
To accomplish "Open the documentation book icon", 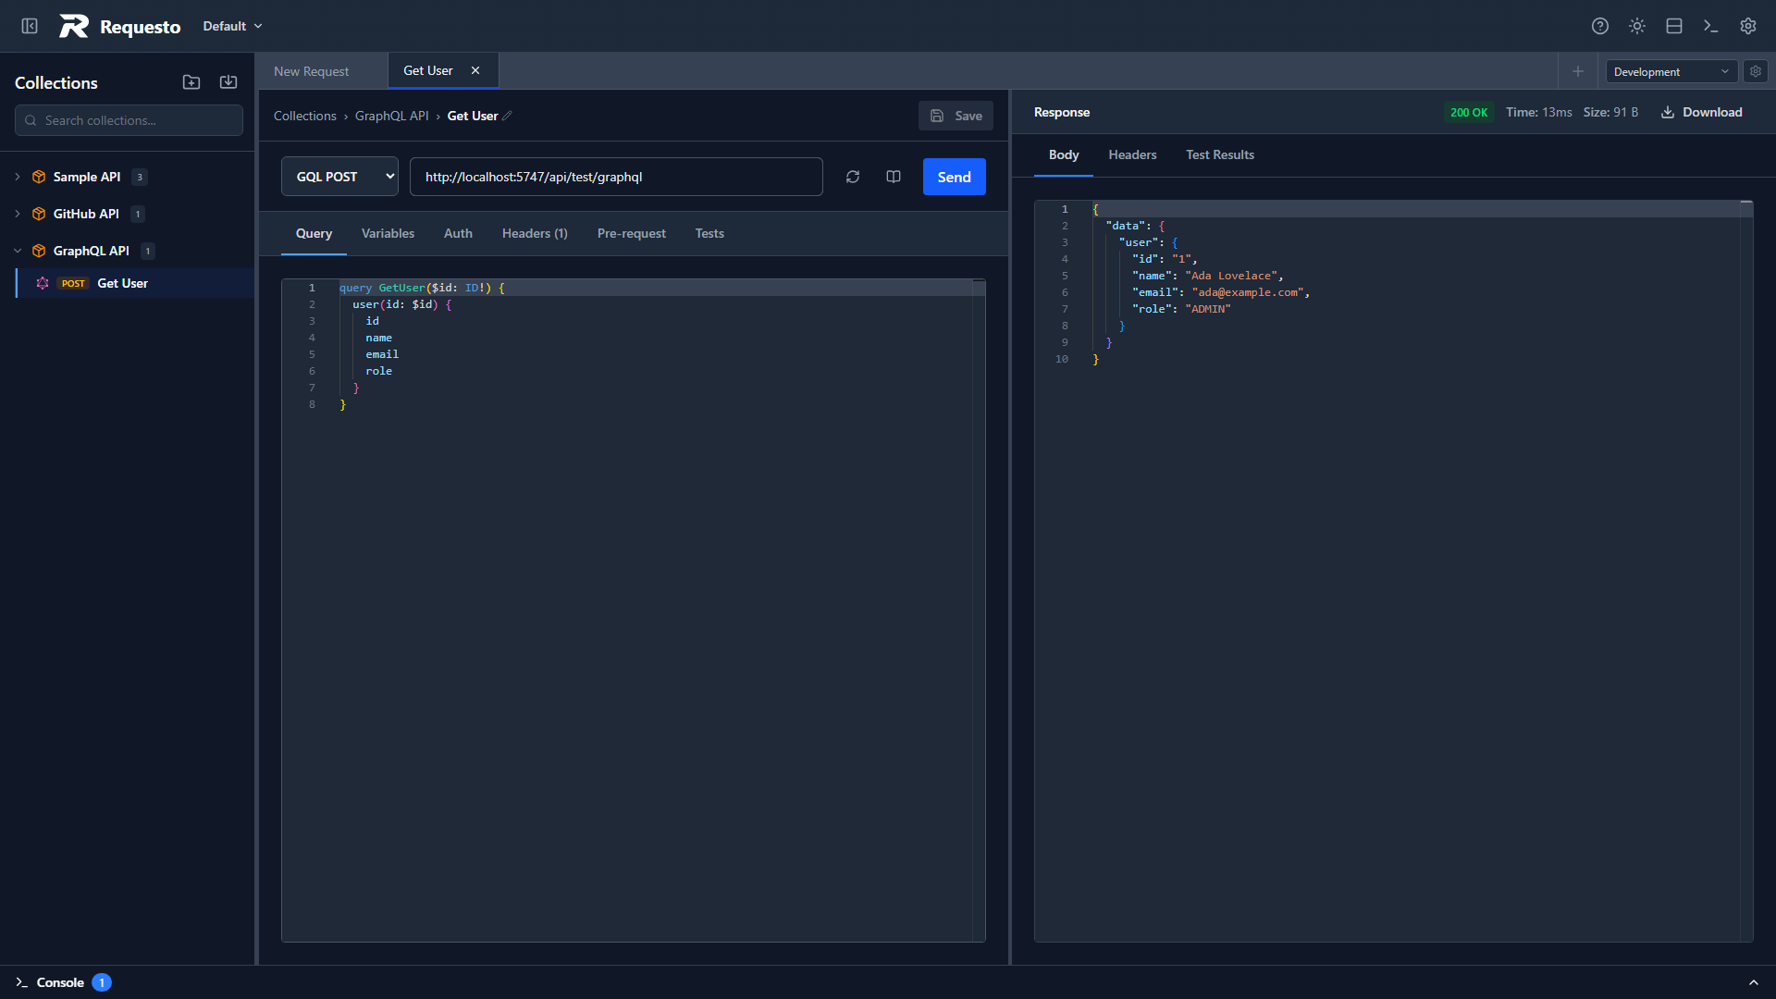I will tap(894, 177).
